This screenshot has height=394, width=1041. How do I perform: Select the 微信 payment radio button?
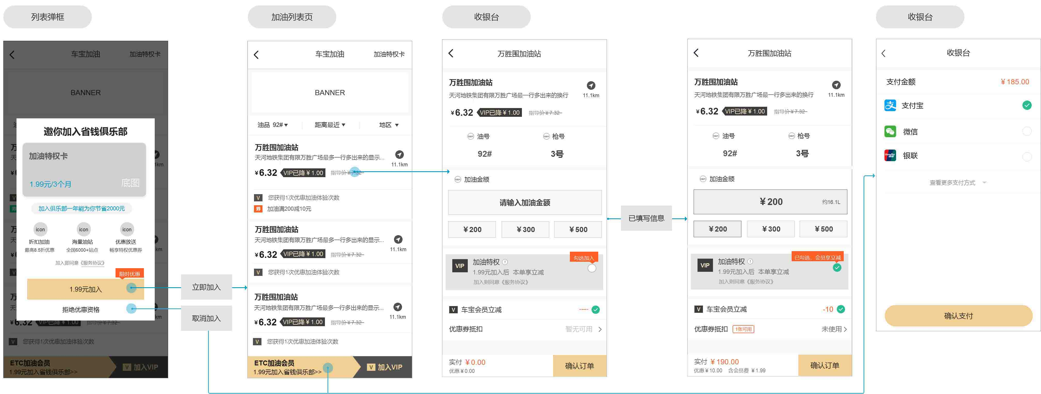pos(1027,131)
